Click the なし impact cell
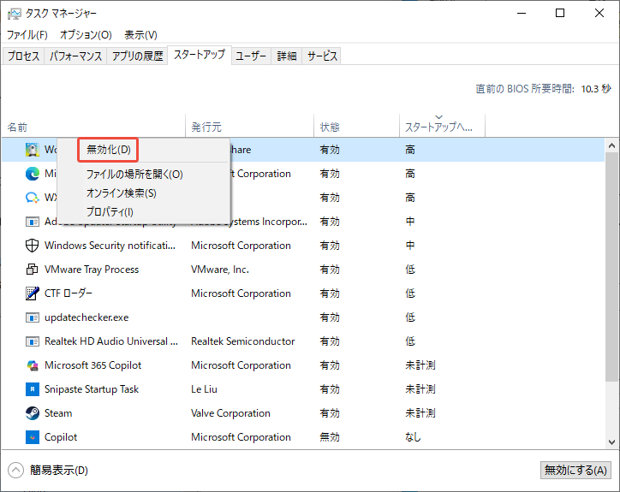The height and width of the screenshot is (492, 620). (414, 437)
